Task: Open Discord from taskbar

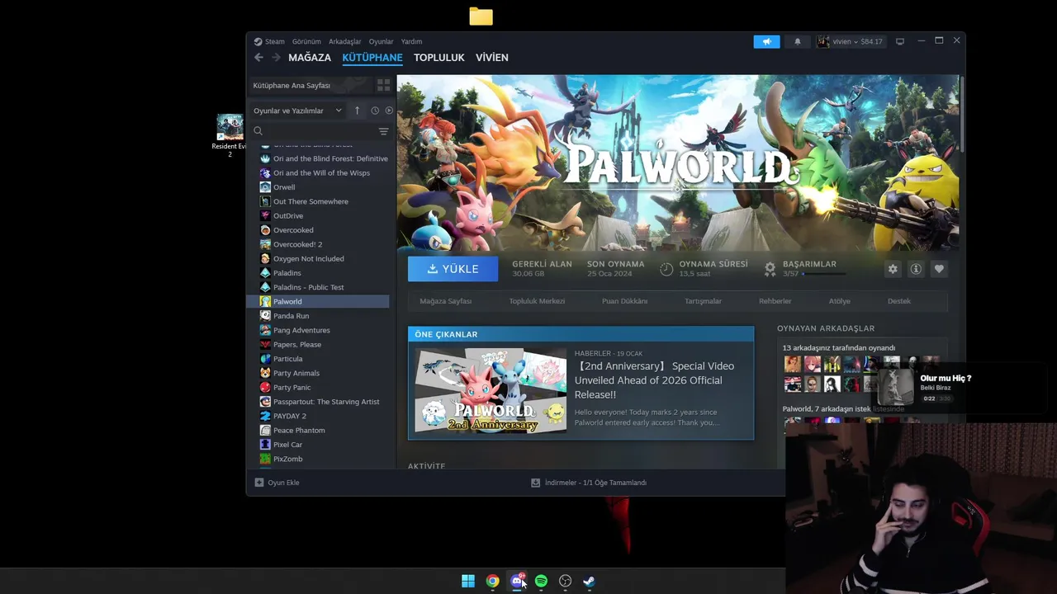Action: click(517, 581)
